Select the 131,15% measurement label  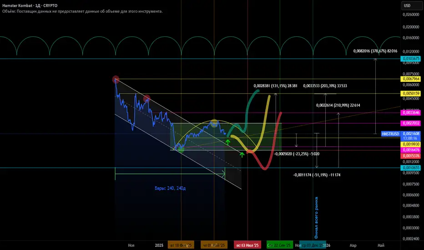275,86
